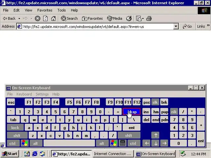This screenshot has height=158, width=211.
Task: Open the Favorites pane from toolbar
Action: [x=92, y=18]
